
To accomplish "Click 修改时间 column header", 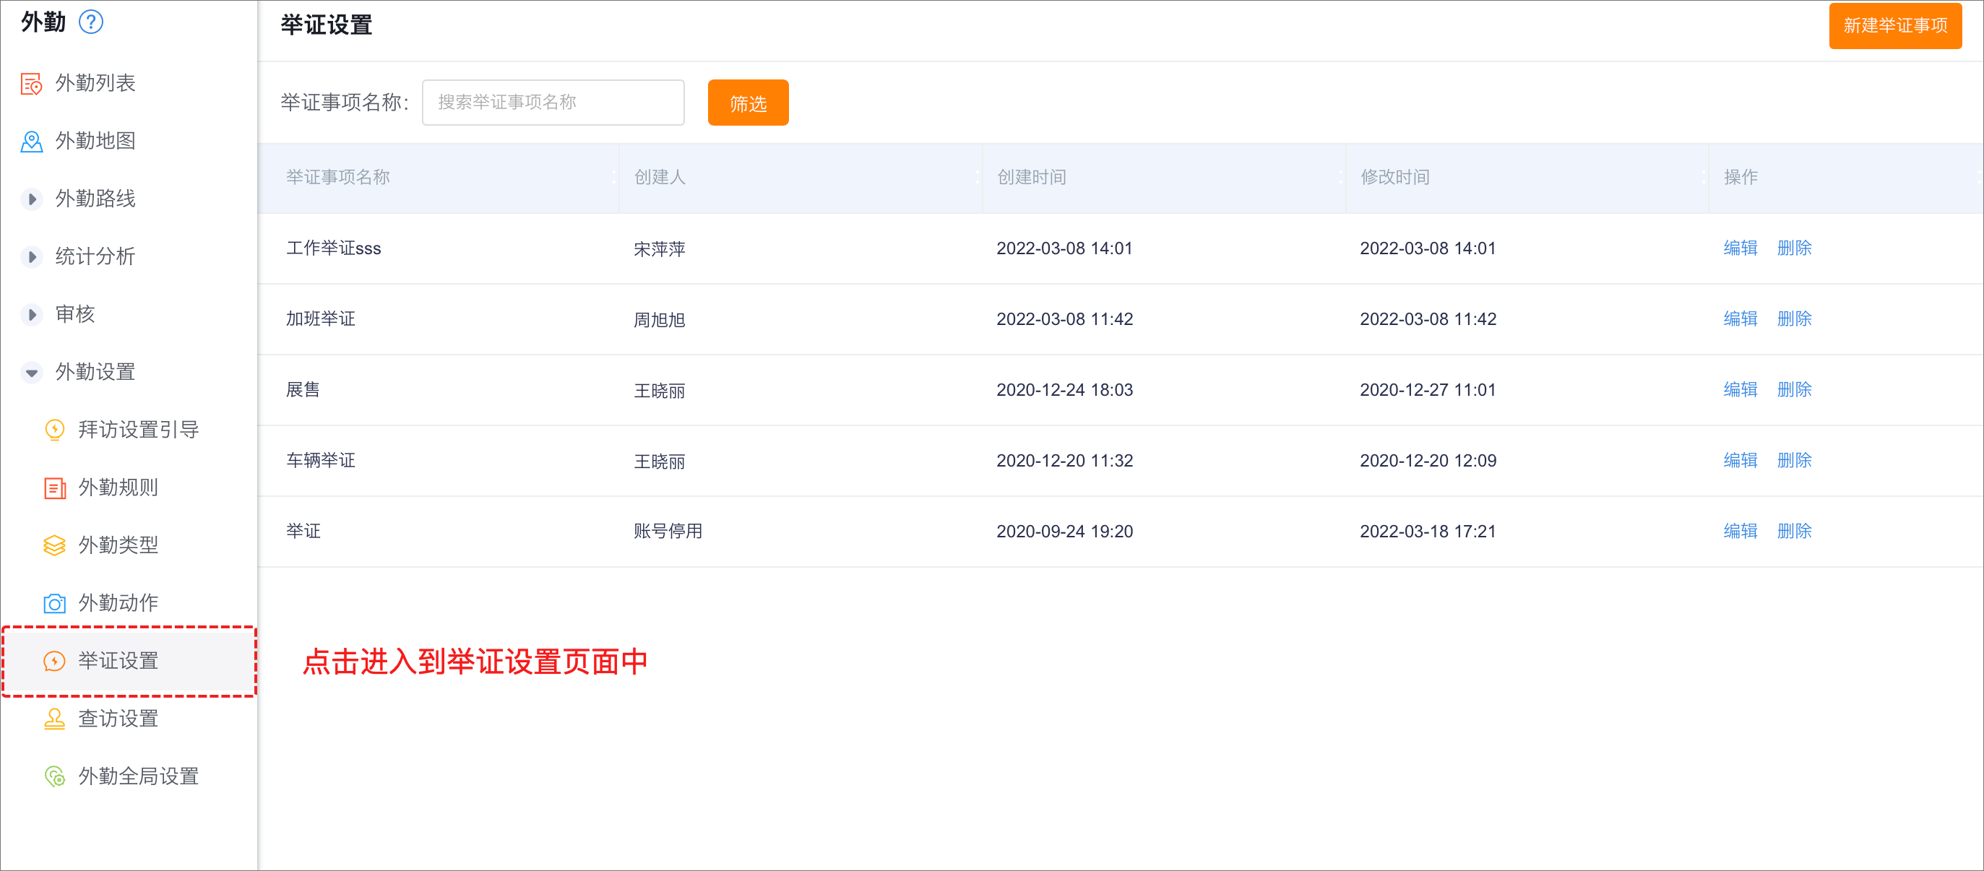I will coord(1395,177).
